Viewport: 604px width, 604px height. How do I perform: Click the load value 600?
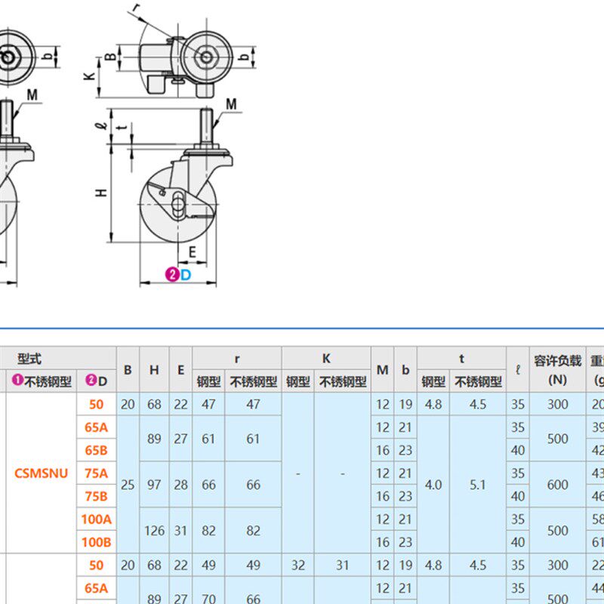[x=557, y=485]
